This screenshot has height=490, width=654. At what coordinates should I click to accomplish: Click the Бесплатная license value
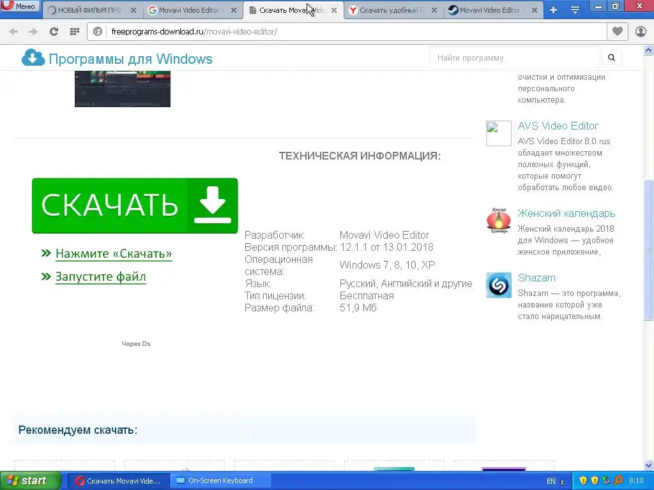tap(367, 296)
